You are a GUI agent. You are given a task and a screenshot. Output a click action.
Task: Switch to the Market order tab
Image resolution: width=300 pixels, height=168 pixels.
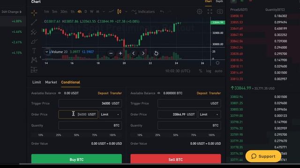click(x=51, y=82)
